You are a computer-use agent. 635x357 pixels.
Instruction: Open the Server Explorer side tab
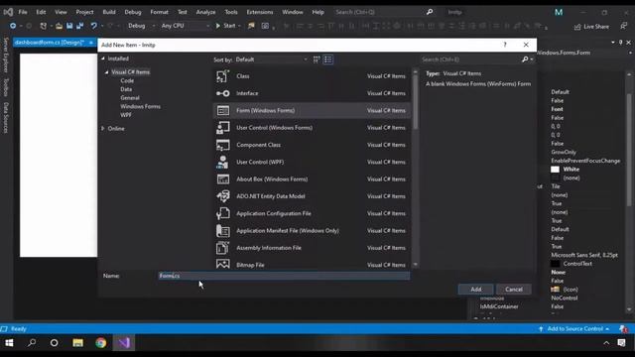pos(6,55)
